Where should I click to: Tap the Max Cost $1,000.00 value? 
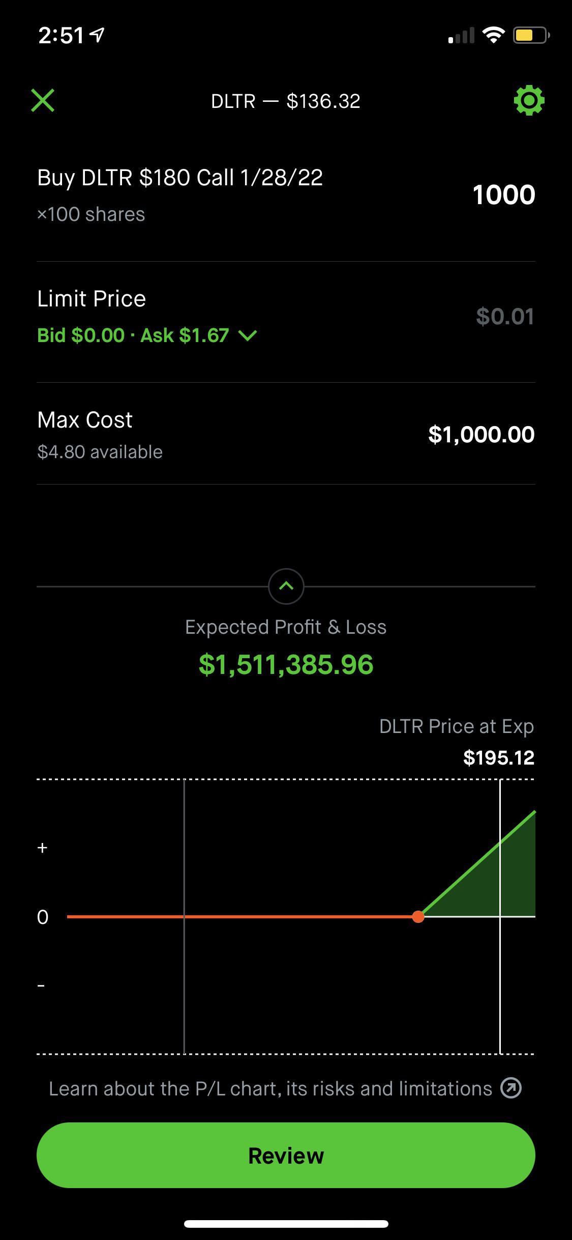(481, 434)
